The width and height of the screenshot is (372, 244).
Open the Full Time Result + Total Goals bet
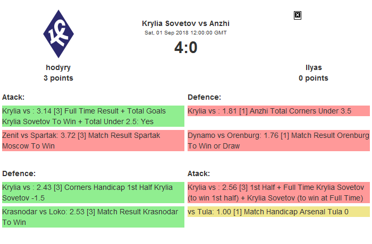(93, 116)
